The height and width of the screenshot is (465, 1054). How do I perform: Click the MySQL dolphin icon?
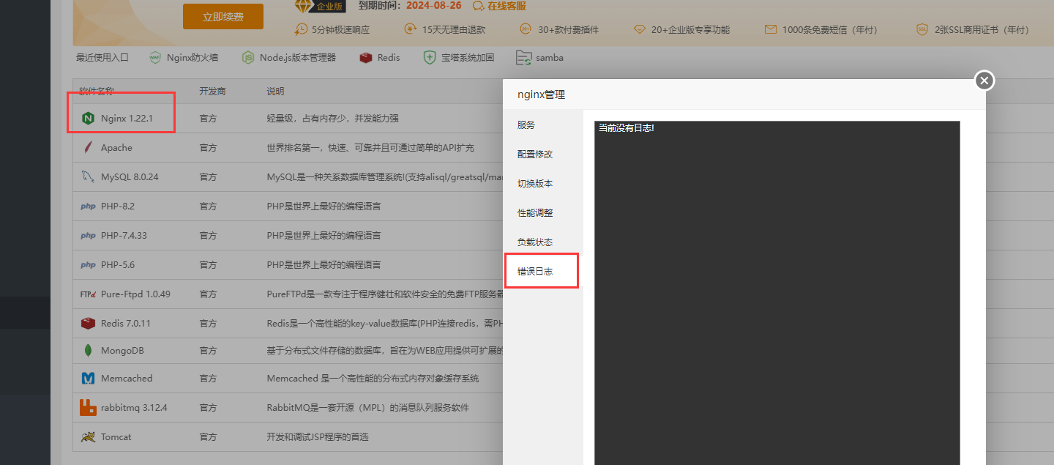point(88,176)
